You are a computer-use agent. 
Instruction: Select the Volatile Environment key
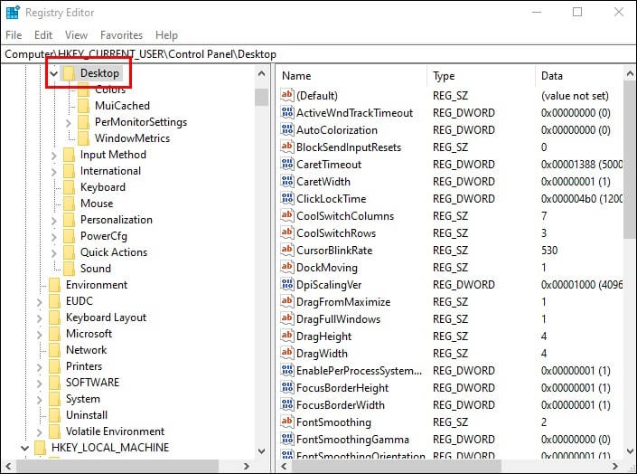tap(115, 431)
